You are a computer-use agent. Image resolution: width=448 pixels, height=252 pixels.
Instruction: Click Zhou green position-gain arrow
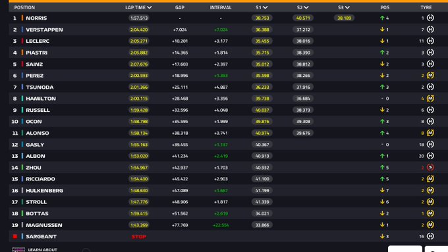pos(382,167)
